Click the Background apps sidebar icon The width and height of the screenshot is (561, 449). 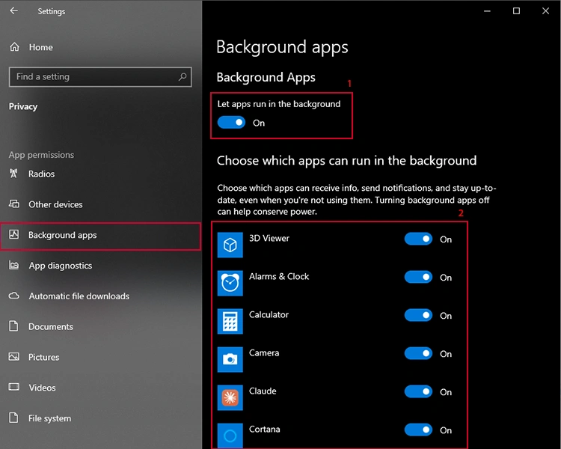click(x=14, y=235)
